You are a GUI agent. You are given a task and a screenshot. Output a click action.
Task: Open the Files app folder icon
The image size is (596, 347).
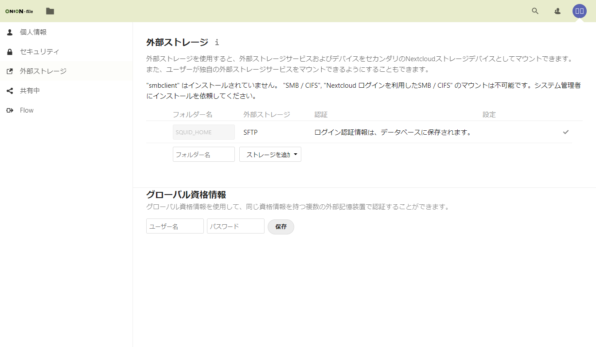pyautogui.click(x=50, y=11)
